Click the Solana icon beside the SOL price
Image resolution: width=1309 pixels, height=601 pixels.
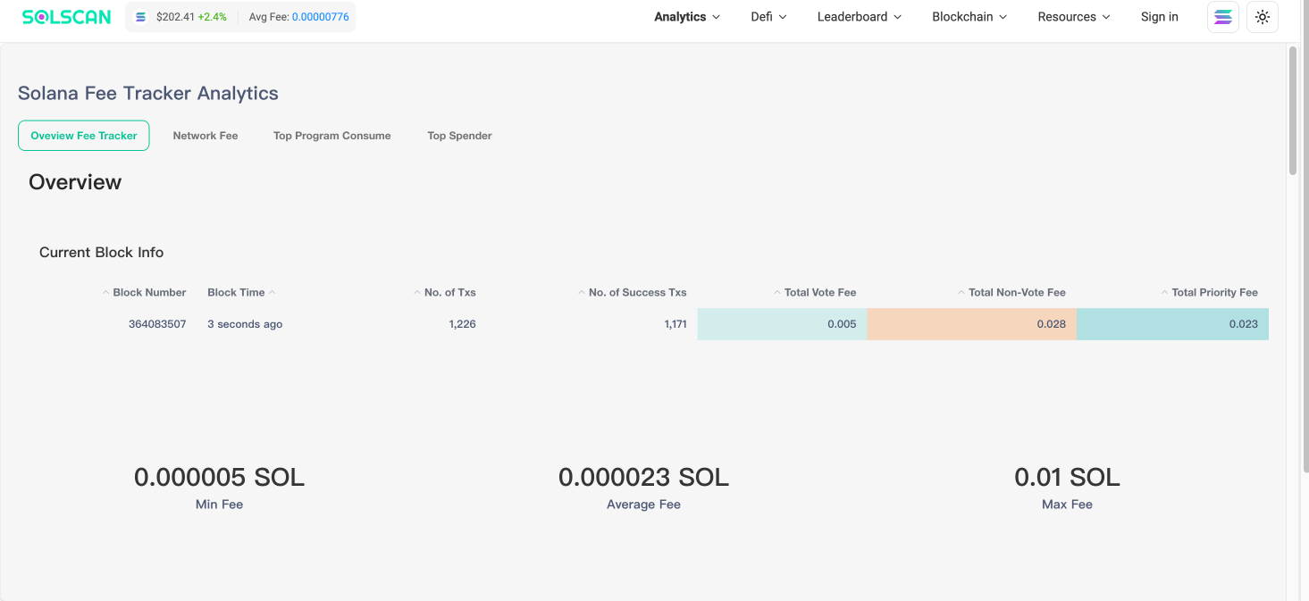pyautogui.click(x=141, y=16)
